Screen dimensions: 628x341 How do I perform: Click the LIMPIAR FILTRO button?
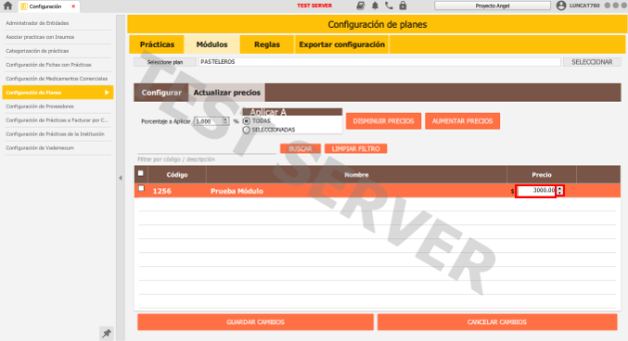pyautogui.click(x=355, y=149)
